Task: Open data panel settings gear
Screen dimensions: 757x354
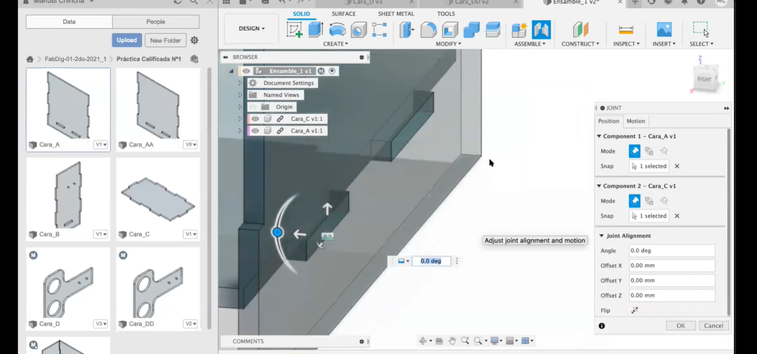Action: click(194, 40)
